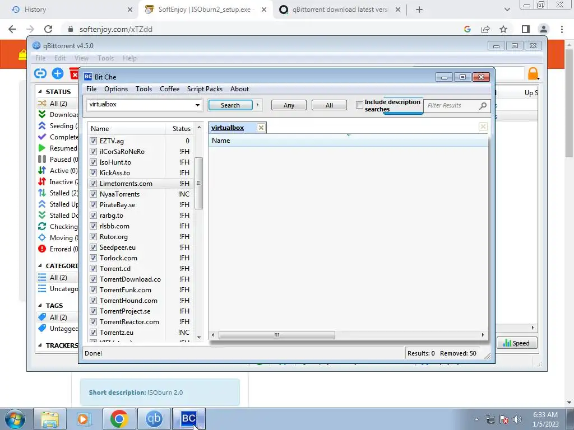
Task: Collapse CATEGORIES section in qBittorrent sidebar
Action: pyautogui.click(x=40, y=266)
